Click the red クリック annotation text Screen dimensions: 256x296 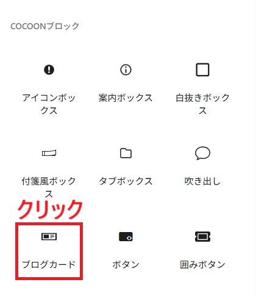click(x=50, y=210)
